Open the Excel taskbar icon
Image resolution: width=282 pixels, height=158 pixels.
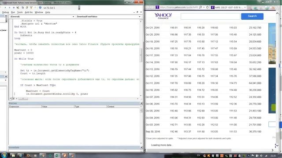pyautogui.click(x=57, y=155)
